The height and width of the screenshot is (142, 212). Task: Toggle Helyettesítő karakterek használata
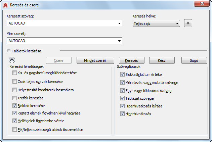tap(14, 90)
